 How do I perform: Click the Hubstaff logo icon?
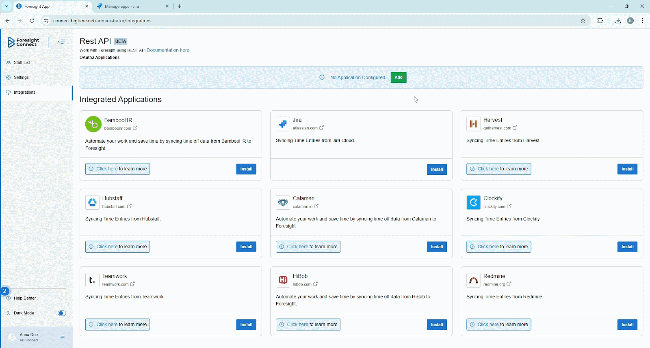92,202
